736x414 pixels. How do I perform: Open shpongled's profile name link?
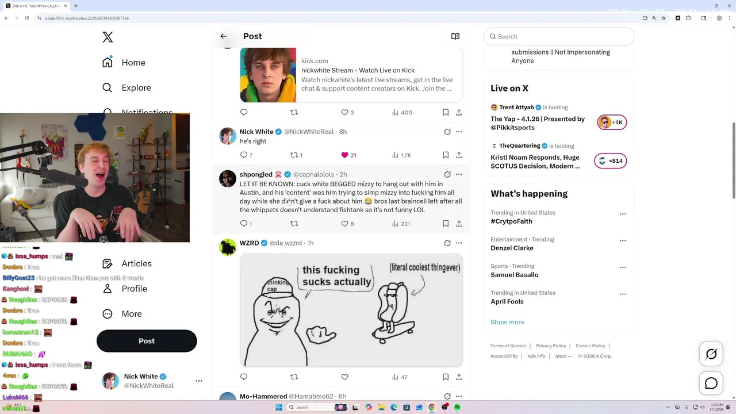point(256,174)
